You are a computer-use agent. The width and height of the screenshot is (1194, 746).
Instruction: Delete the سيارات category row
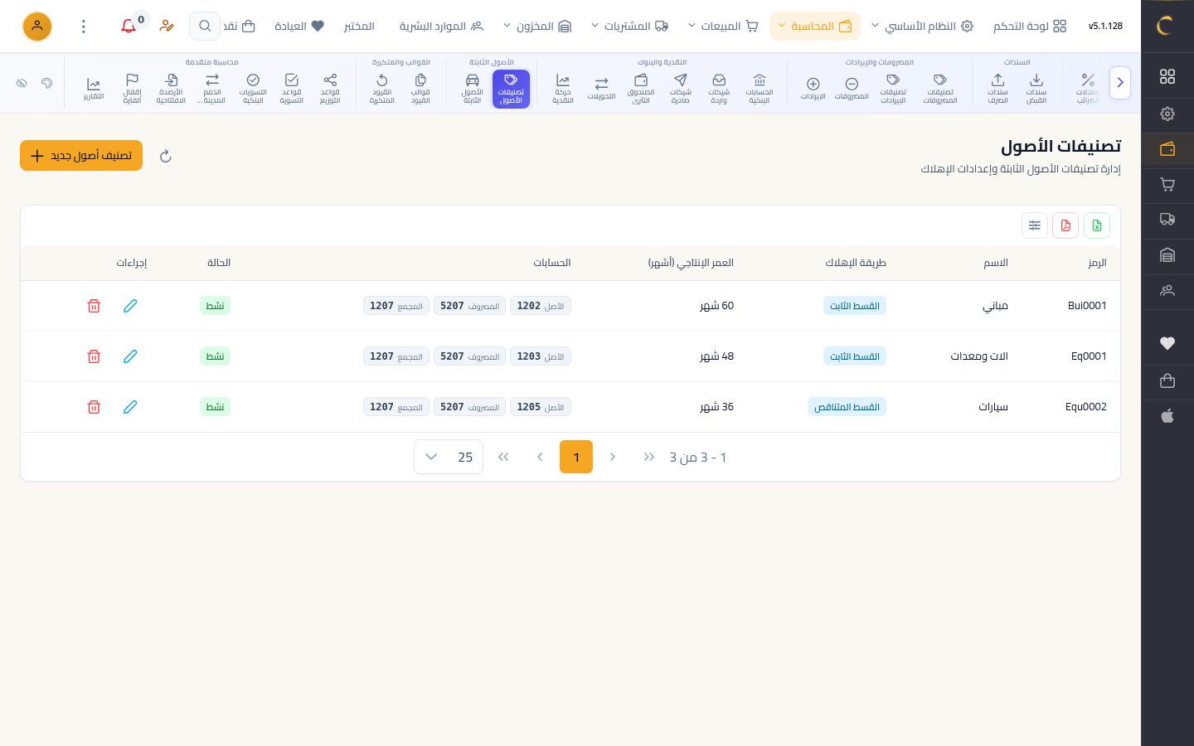tap(94, 407)
